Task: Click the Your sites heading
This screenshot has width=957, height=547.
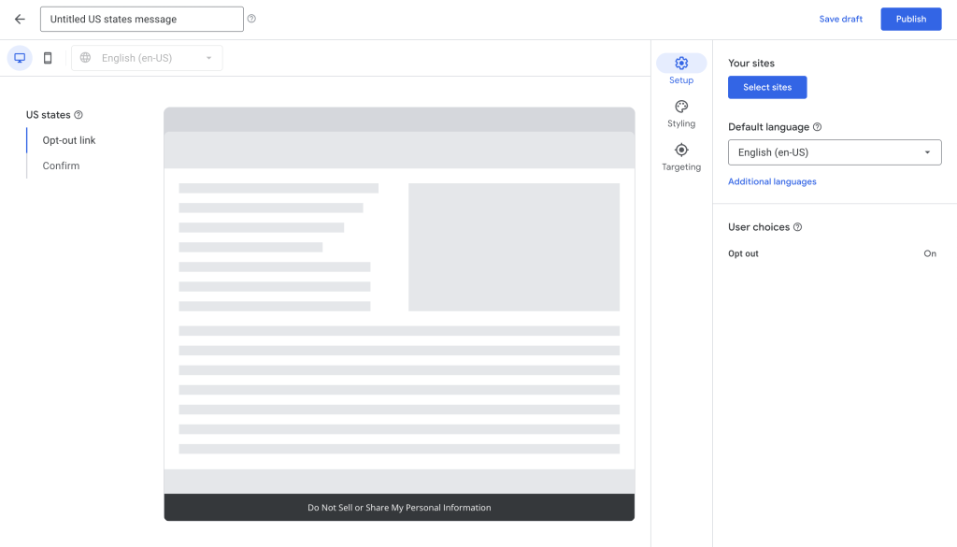Action: (751, 63)
